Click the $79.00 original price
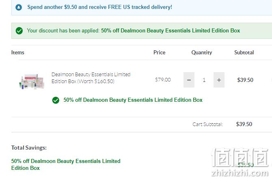Viewport: 272px width, 180px height. [163, 80]
